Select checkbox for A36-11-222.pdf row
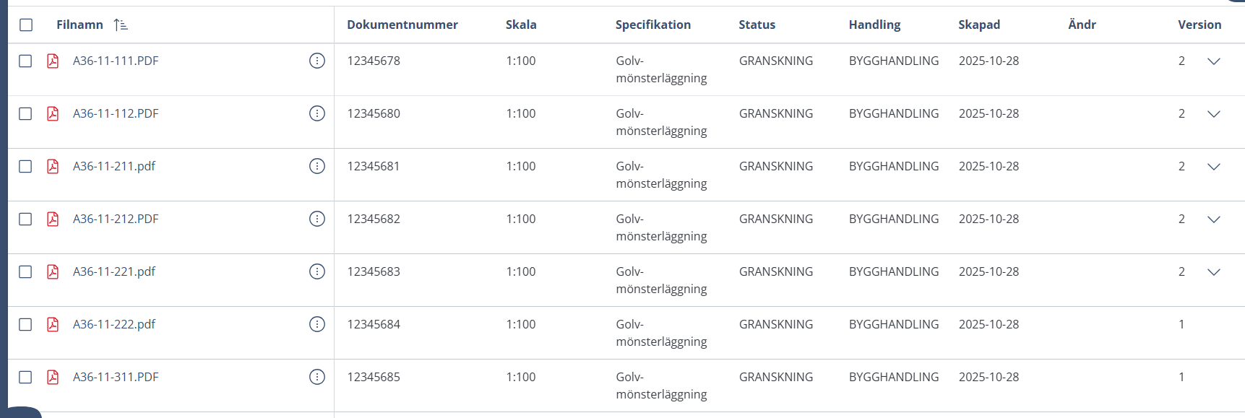The image size is (1245, 418). (x=25, y=324)
